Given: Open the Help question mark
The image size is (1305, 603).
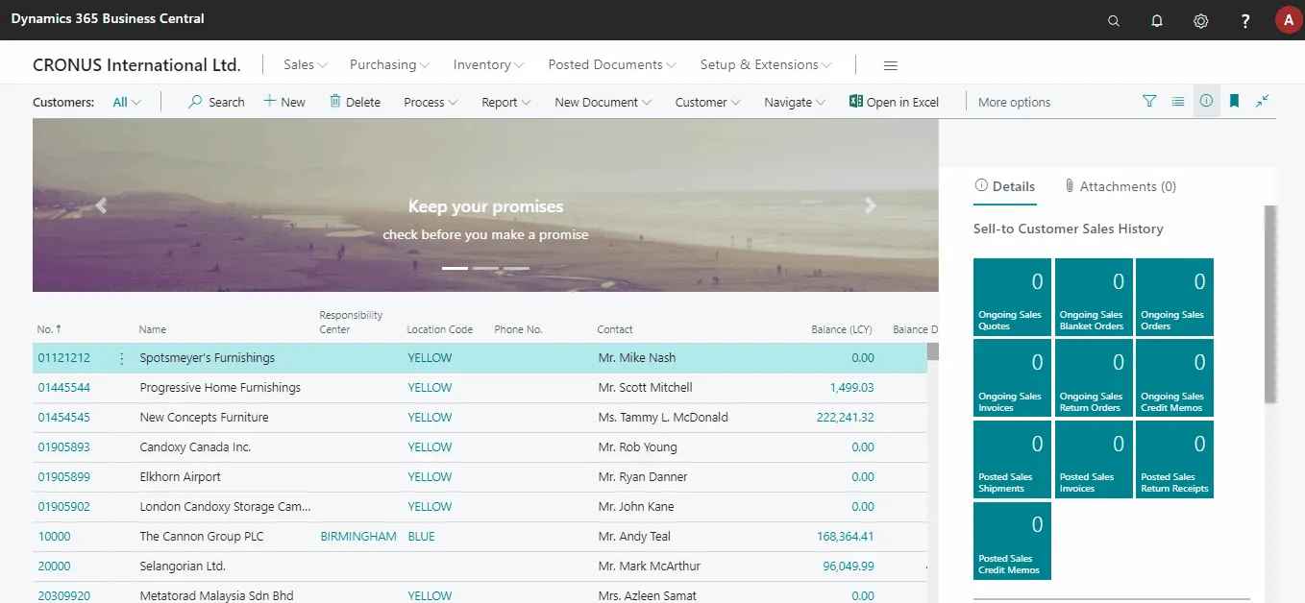Looking at the screenshot, I should coord(1245,20).
